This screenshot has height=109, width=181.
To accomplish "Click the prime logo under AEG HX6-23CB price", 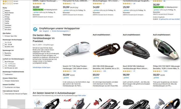I will coord(96,78).
